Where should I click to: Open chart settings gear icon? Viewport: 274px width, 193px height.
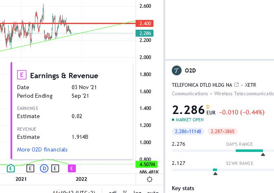149,180
